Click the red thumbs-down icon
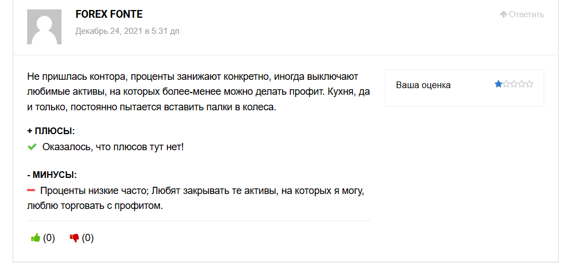 [x=74, y=238]
